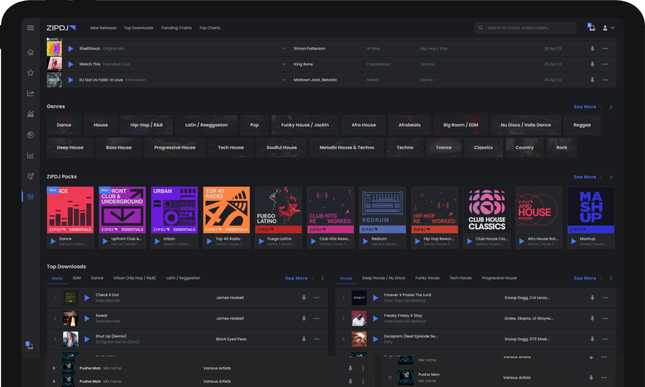645x387 pixels.
Task: Open the Fuego Latino pack thumbnail
Action: click(278, 210)
